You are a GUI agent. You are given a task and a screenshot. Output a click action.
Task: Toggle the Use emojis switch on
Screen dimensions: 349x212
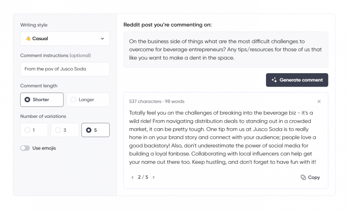click(x=25, y=148)
